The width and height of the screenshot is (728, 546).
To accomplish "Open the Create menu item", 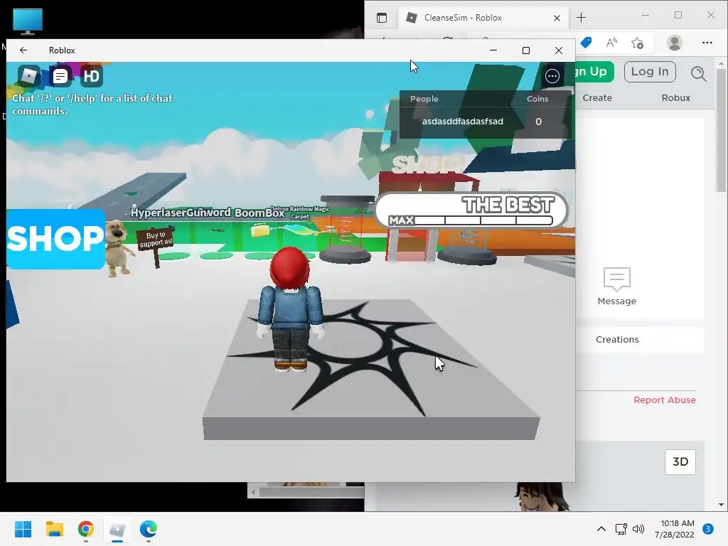I will (x=597, y=98).
